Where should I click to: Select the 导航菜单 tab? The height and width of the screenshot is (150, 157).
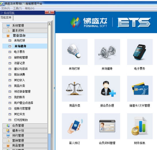pyautogui.click(x=6, y=18)
